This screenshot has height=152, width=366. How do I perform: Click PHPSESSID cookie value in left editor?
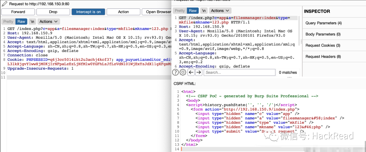tap(81, 59)
